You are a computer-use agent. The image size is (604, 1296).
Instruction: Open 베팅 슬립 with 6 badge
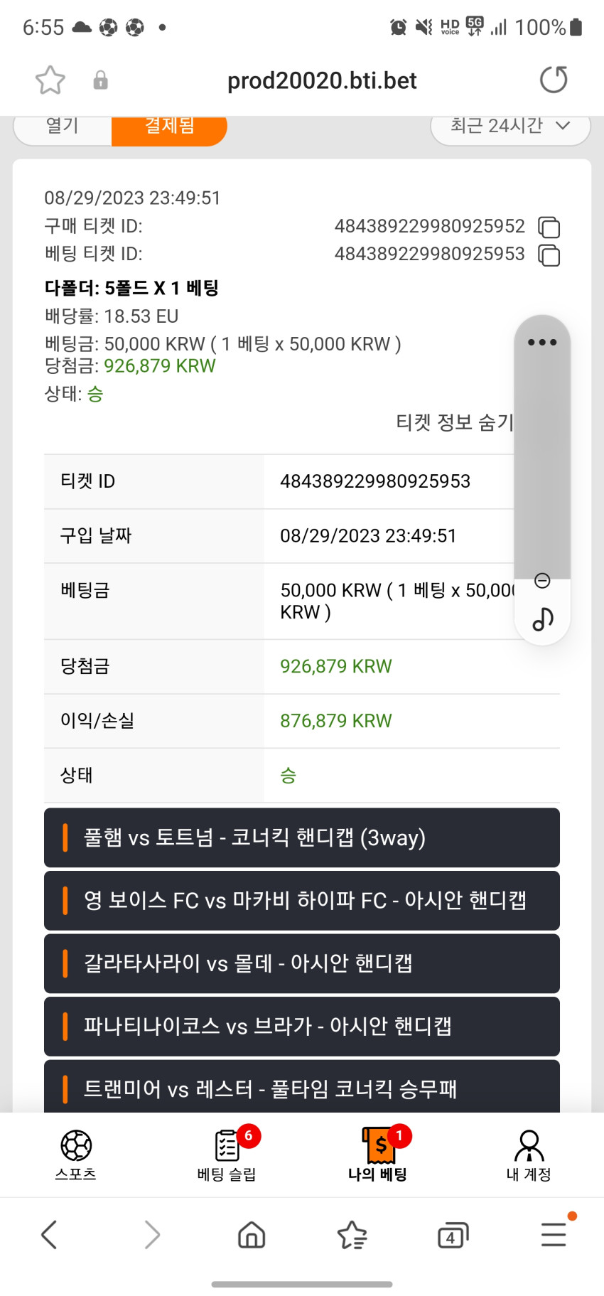coord(227,1155)
